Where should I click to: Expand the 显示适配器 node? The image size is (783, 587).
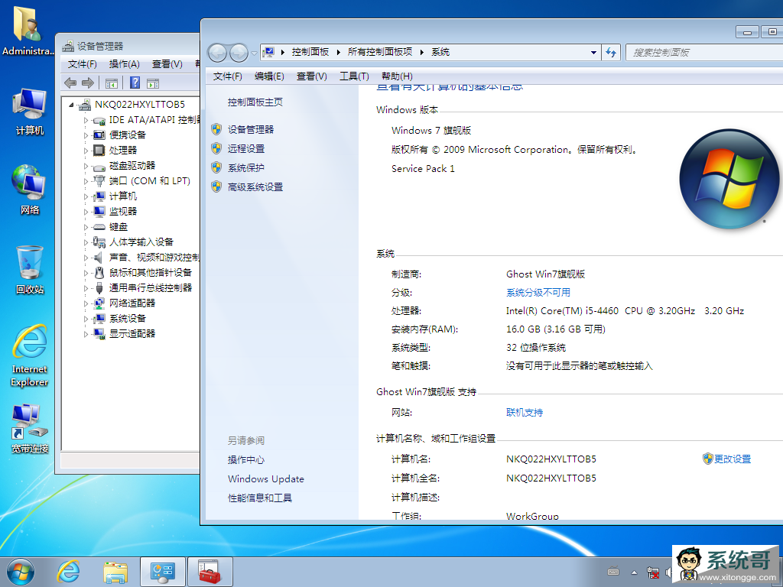click(86, 334)
